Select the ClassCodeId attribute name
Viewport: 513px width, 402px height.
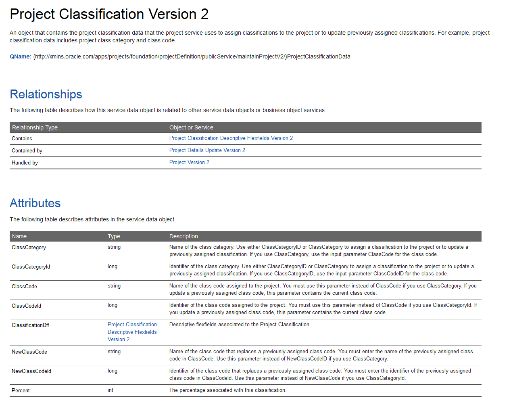point(26,306)
